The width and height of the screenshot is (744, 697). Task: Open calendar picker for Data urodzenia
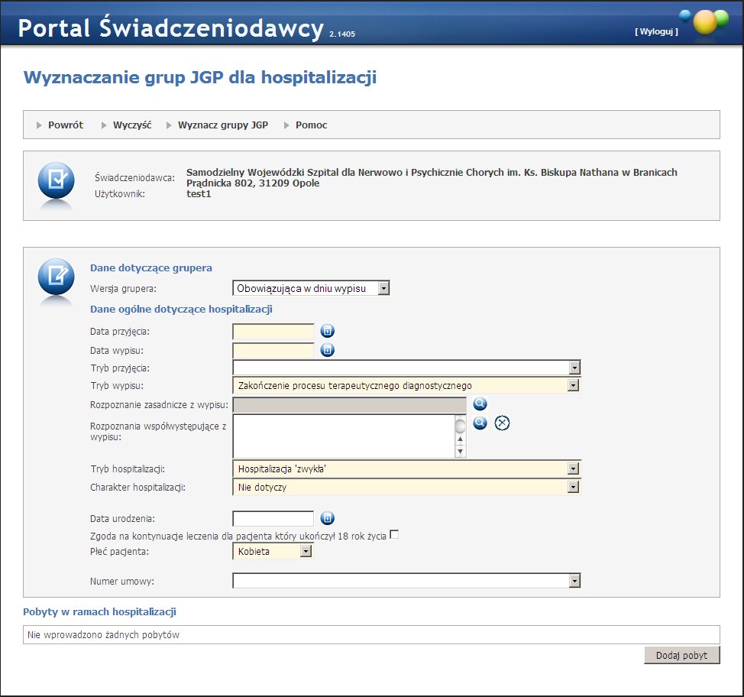(x=327, y=518)
